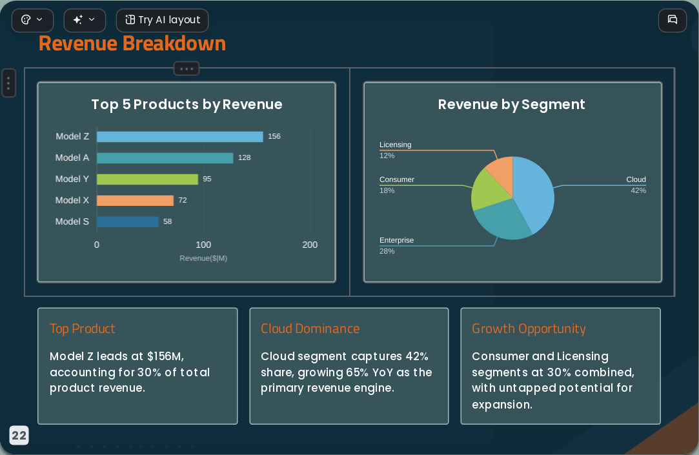The image size is (699, 455).
Task: Select the Revenue by Segment heading
Action: click(511, 105)
